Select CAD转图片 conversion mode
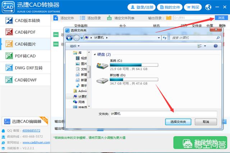The height and width of the screenshot is (153, 230). [x=25, y=44]
